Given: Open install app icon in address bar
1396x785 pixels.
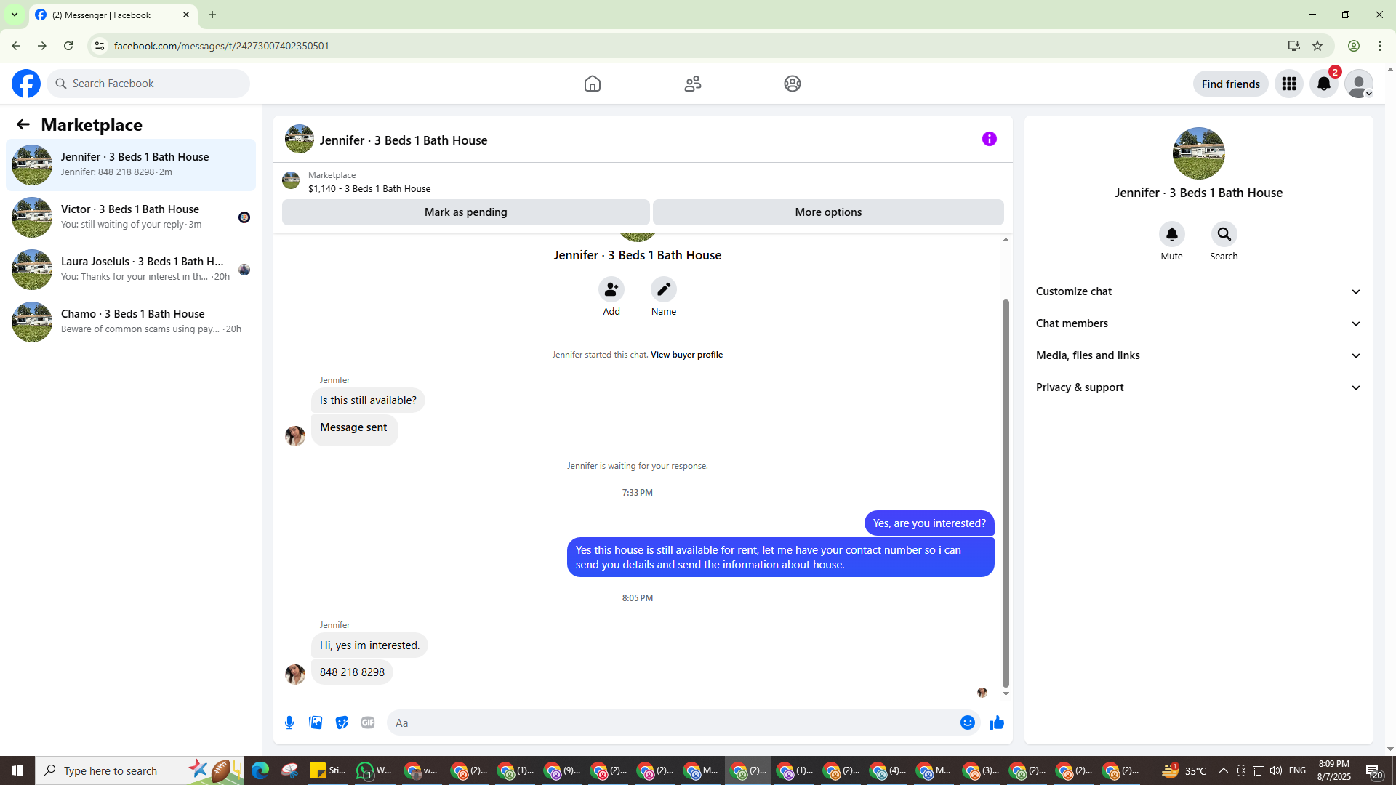Looking at the screenshot, I should pos(1294,46).
